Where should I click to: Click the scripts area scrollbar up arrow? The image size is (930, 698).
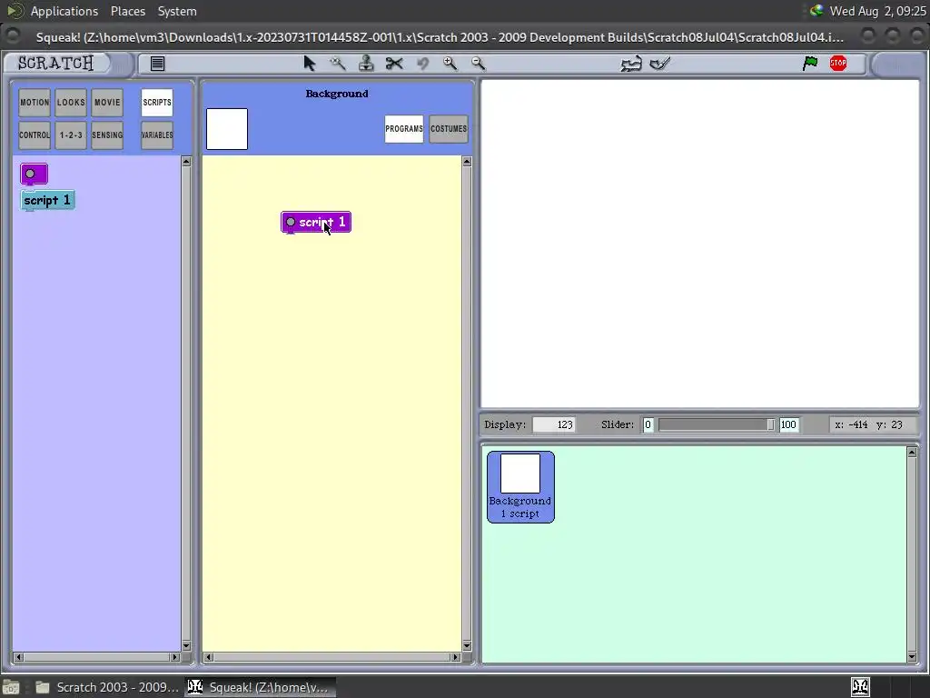point(467,162)
